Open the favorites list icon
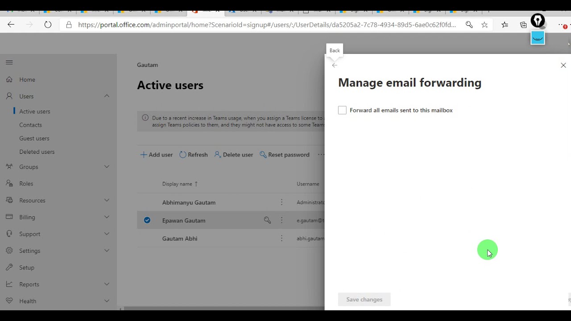Viewport: 571px width, 321px height. click(x=505, y=25)
